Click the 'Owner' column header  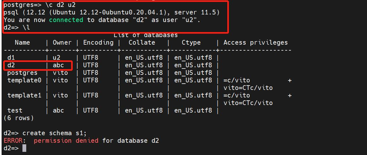click(62, 42)
